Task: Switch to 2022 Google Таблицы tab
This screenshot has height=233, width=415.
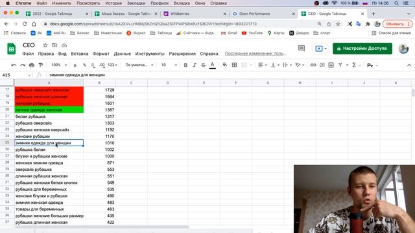Action: [56, 14]
